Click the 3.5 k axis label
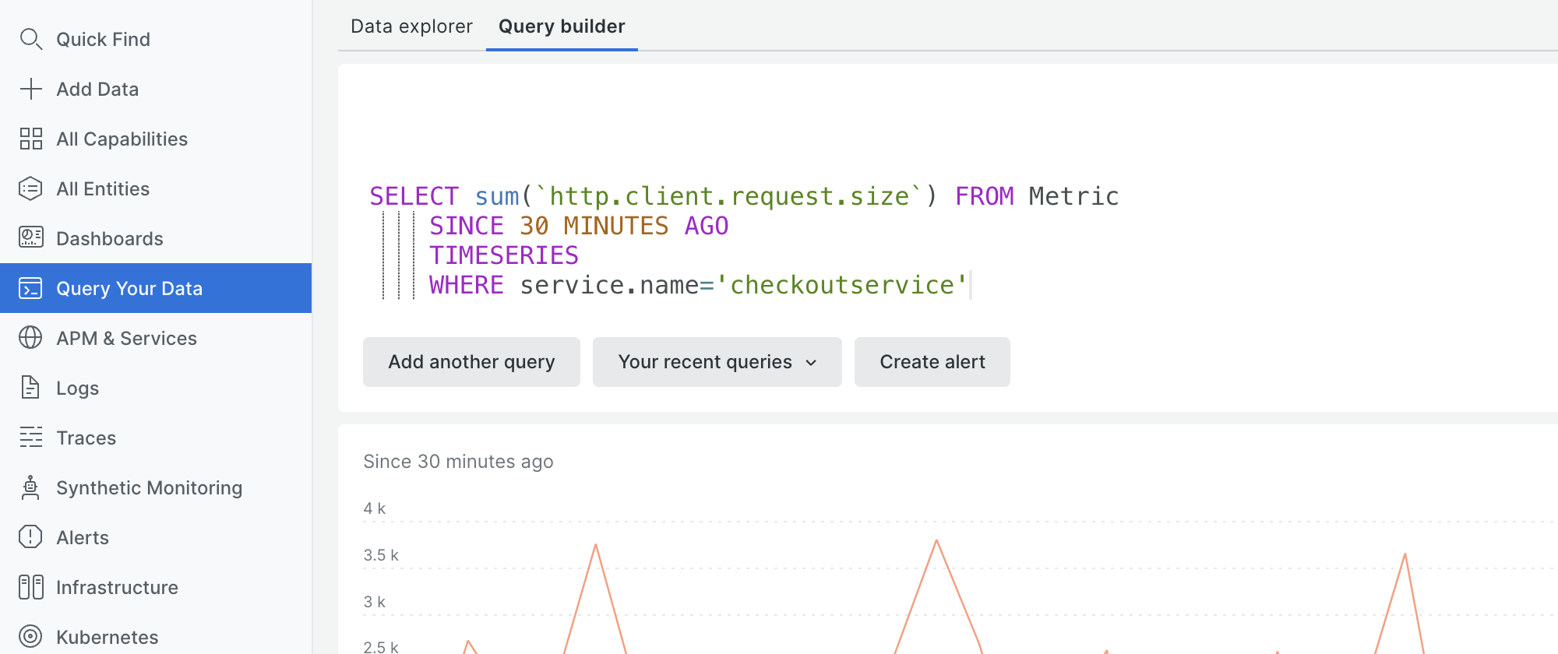 (x=381, y=555)
